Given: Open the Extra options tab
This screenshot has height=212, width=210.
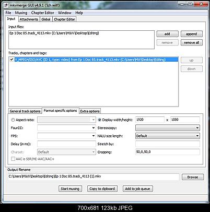Looking at the screenshot, I should pos(90,111).
